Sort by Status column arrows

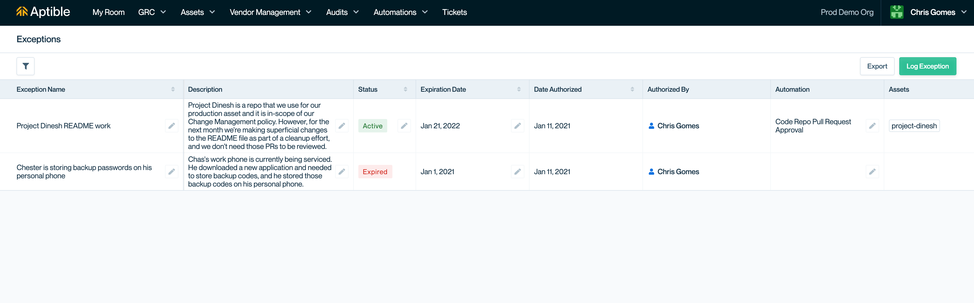click(x=405, y=89)
